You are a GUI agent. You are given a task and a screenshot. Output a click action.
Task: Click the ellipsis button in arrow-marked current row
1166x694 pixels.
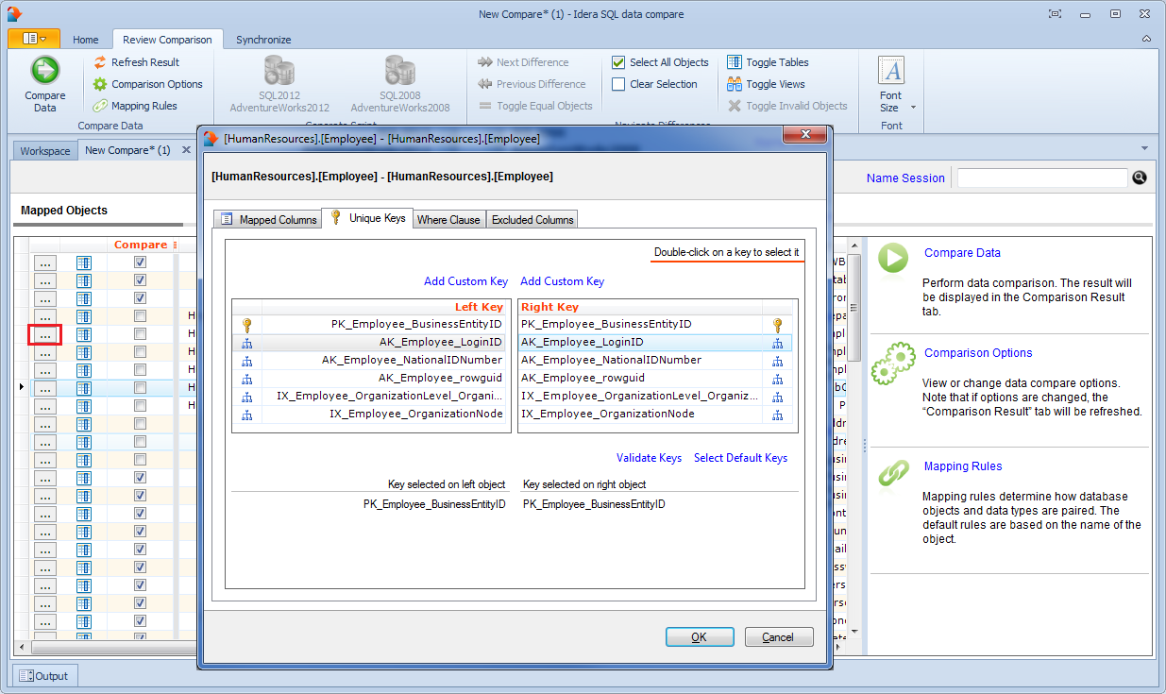[45, 388]
